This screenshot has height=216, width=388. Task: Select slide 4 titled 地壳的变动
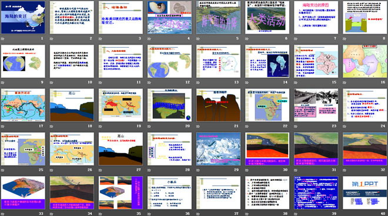click(x=169, y=17)
